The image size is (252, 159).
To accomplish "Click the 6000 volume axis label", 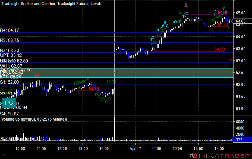I will [240, 122].
